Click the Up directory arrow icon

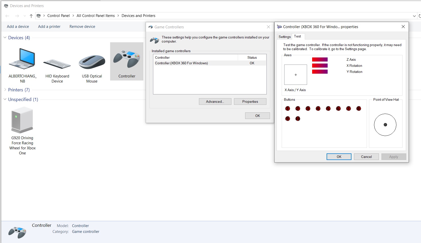click(31, 16)
